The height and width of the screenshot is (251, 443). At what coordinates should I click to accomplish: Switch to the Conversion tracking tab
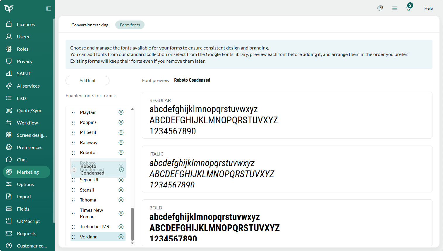tap(90, 25)
